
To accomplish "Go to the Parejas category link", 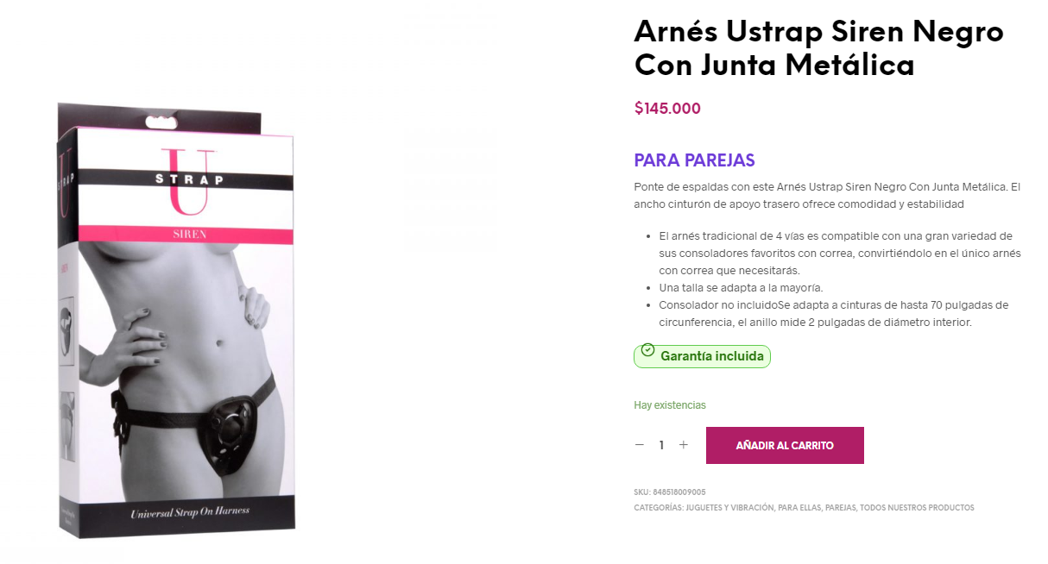I will pyautogui.click(x=840, y=508).
